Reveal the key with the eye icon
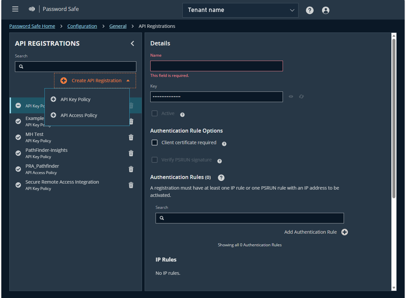The image size is (406, 298). pyautogui.click(x=291, y=96)
